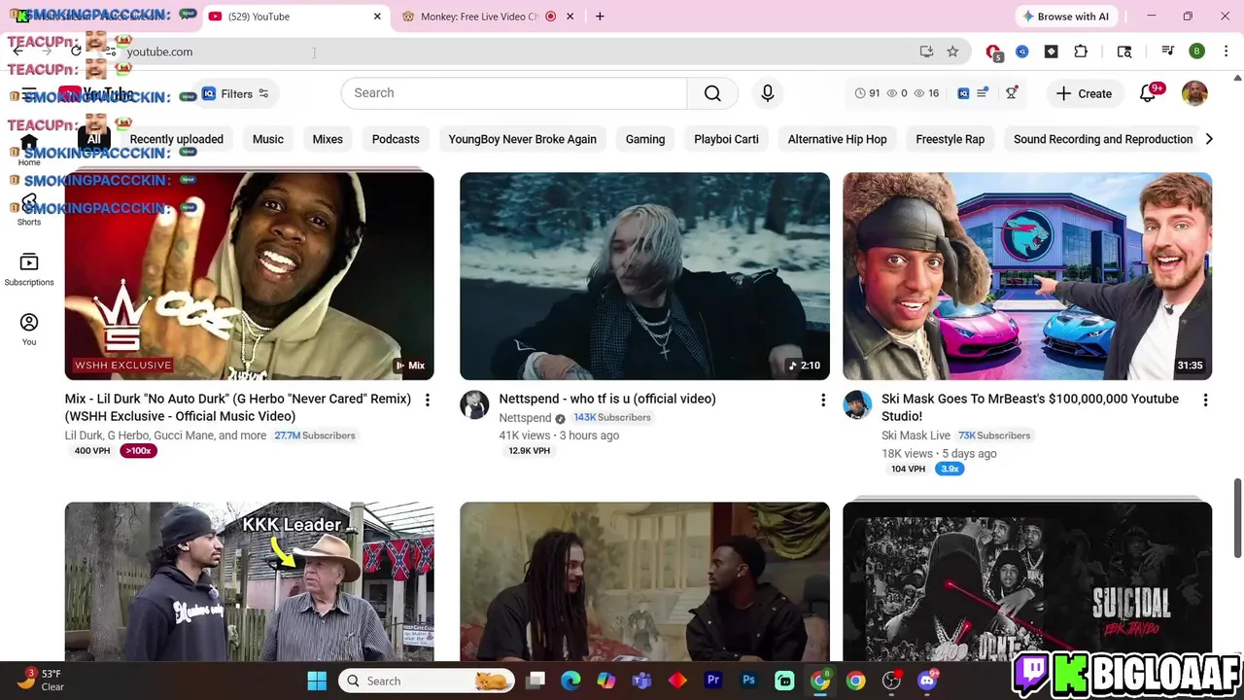Open Subscriptions in the sidebar
This screenshot has width=1244, height=700.
[x=29, y=269]
